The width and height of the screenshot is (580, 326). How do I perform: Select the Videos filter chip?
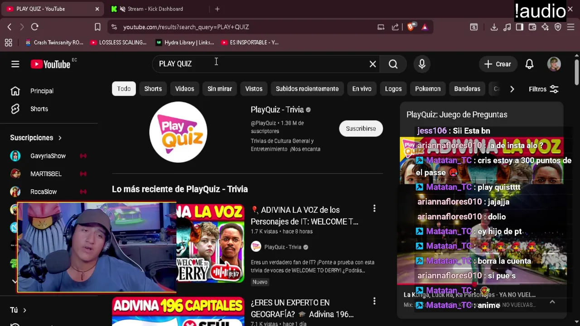tap(184, 89)
